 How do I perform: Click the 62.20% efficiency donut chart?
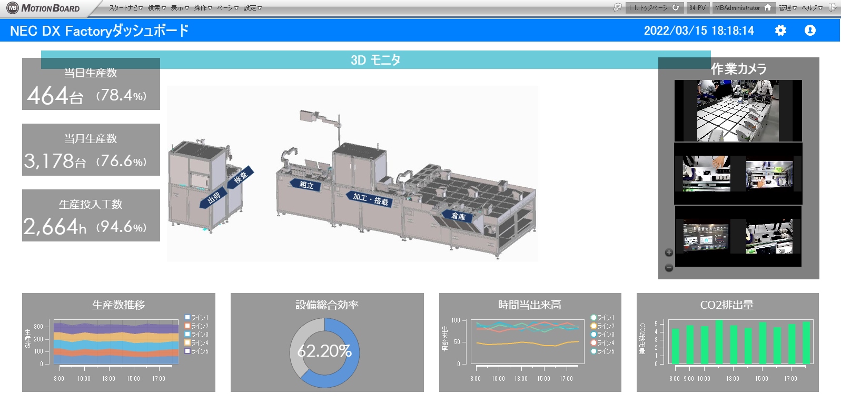click(x=324, y=352)
